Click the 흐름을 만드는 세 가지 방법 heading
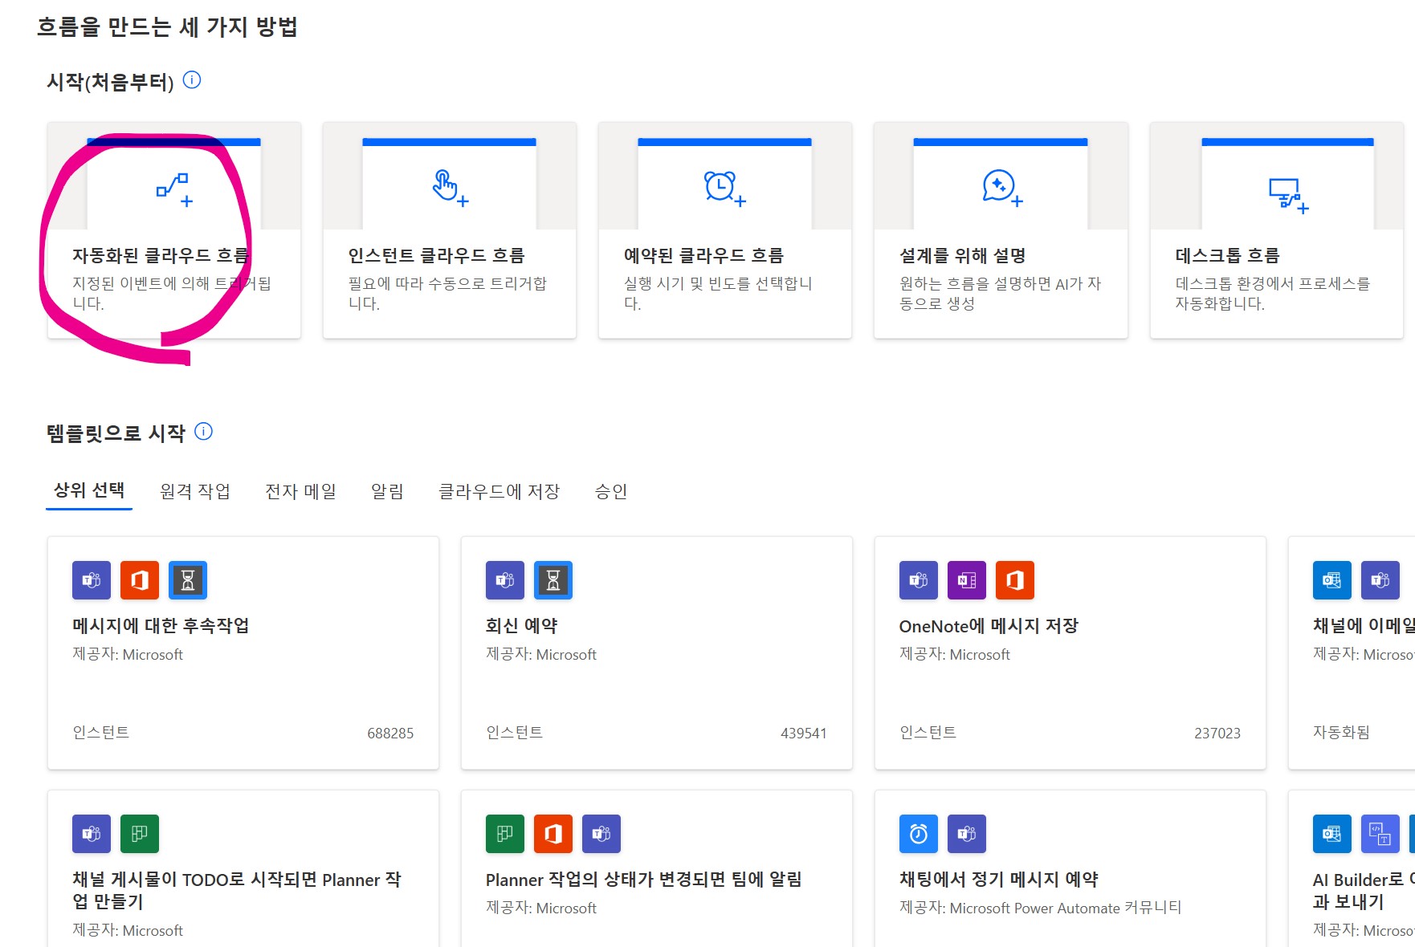Screen dimensions: 1415x947 [168, 26]
